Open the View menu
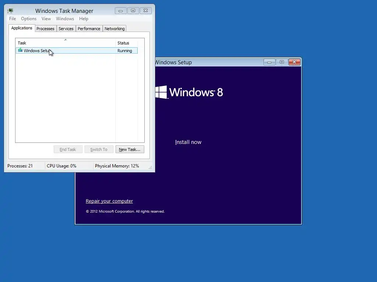 [46, 19]
